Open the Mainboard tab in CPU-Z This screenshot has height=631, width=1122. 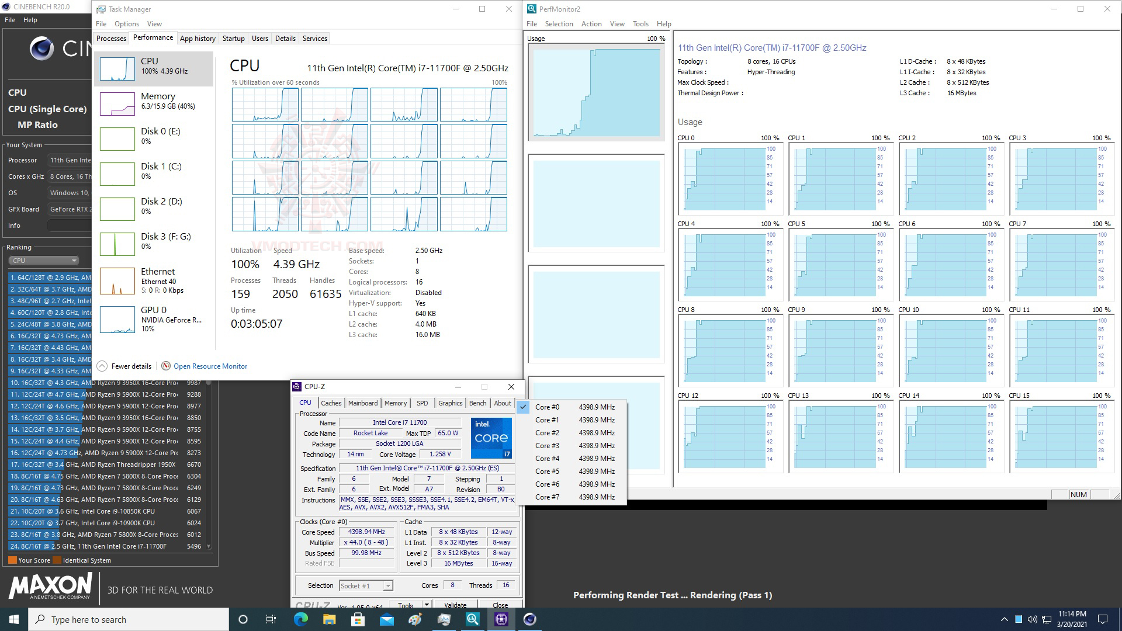click(x=363, y=403)
